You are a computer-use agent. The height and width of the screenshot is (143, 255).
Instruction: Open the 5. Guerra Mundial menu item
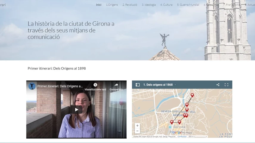coord(188,5)
